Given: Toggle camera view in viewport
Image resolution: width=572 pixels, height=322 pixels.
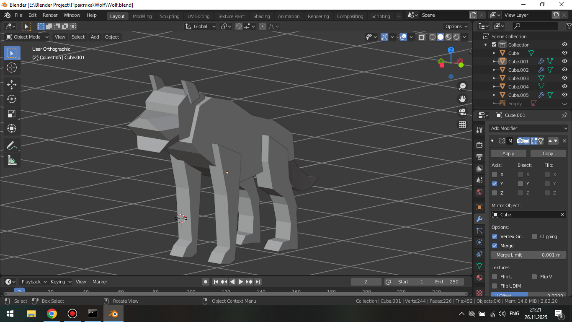Looking at the screenshot, I should point(462,112).
